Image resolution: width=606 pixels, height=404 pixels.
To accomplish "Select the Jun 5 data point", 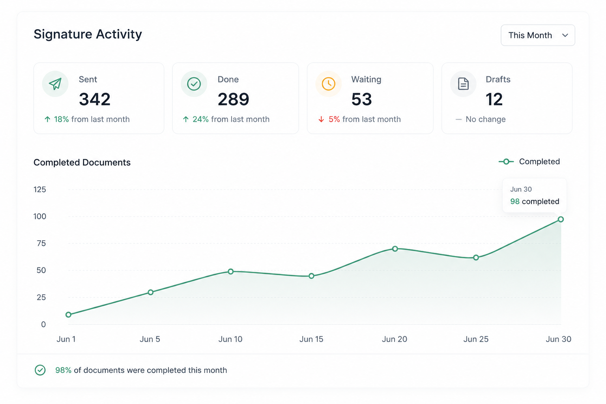I will (x=150, y=292).
